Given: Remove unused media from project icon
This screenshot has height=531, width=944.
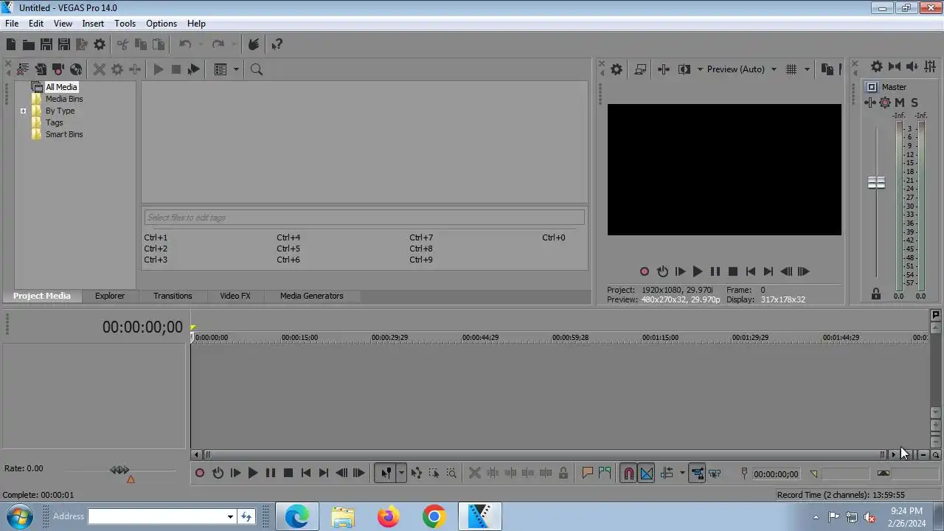Looking at the screenshot, I should pyautogui.click(x=23, y=69).
